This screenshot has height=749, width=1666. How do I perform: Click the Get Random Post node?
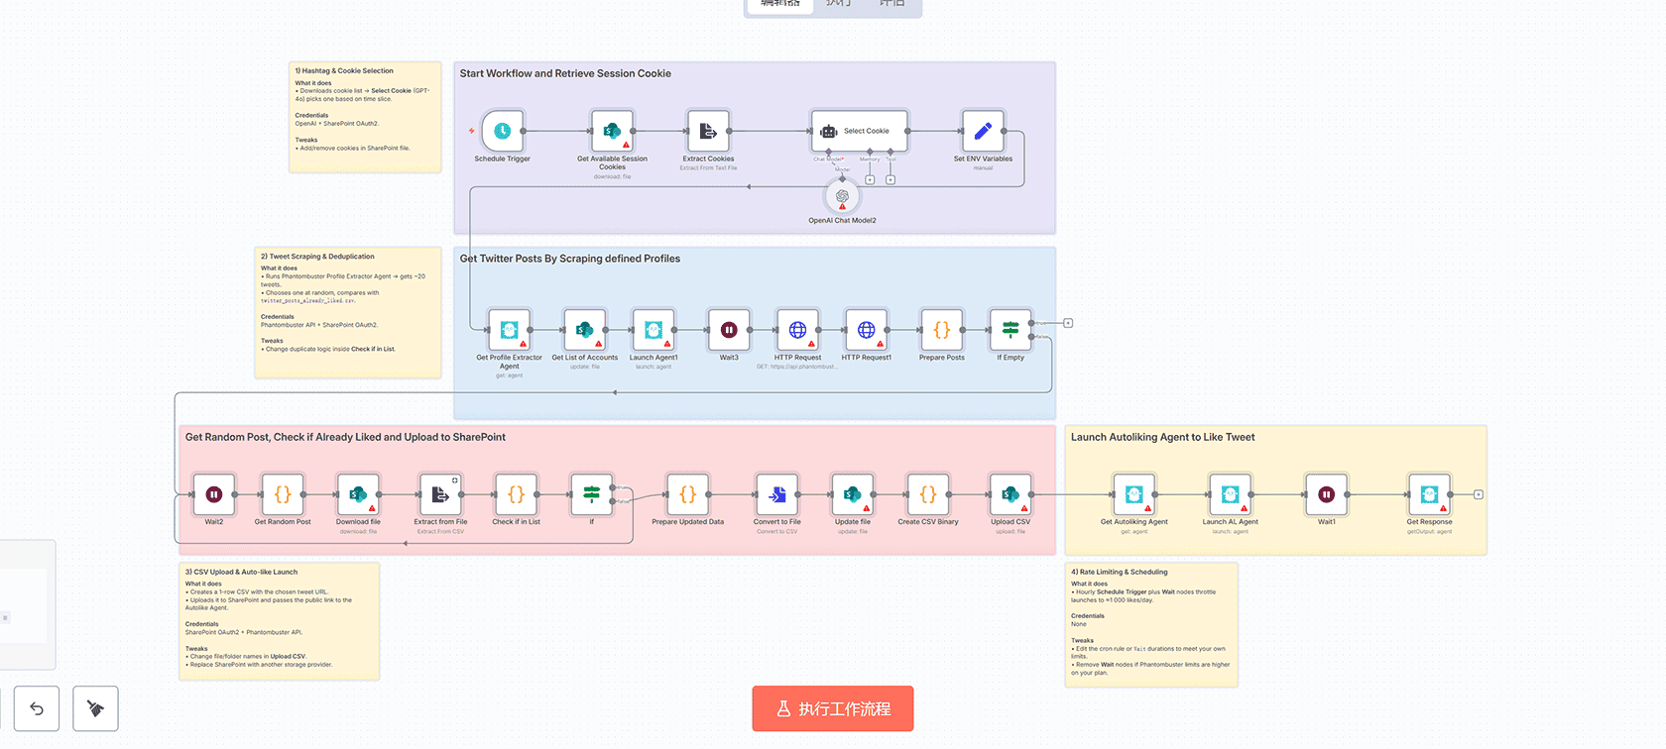(x=283, y=494)
